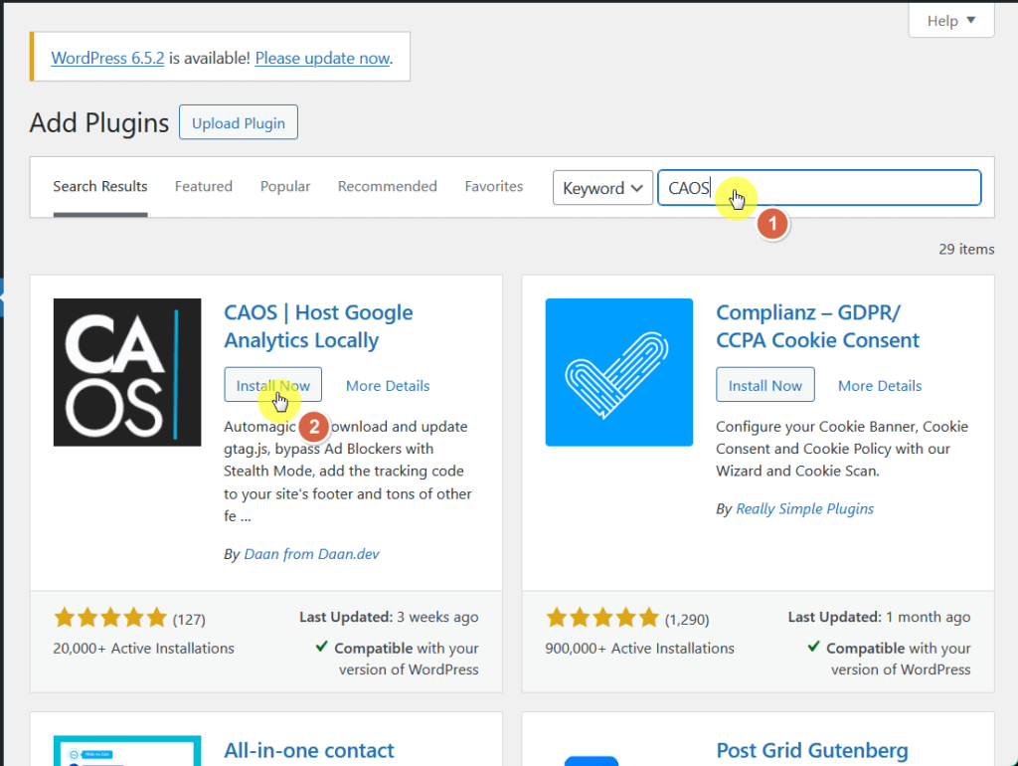Click the Complianz plugin logo thumbnail
The width and height of the screenshot is (1018, 766).
(618, 372)
